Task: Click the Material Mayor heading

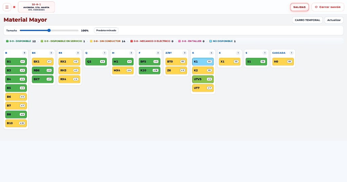Action: [25, 20]
